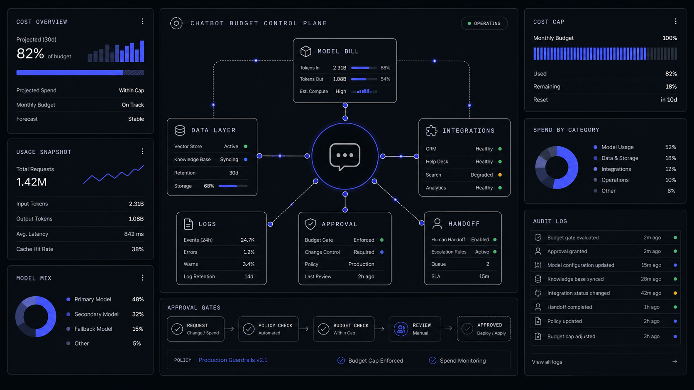The height and width of the screenshot is (390, 694).
Task: Click the Request gate checkmark circle
Action: (177, 329)
